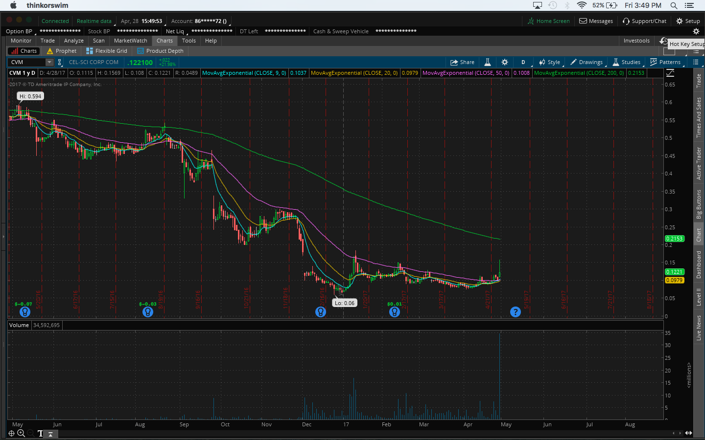This screenshot has width=705, height=440.
Task: Open Product Depth view
Action: 161,51
